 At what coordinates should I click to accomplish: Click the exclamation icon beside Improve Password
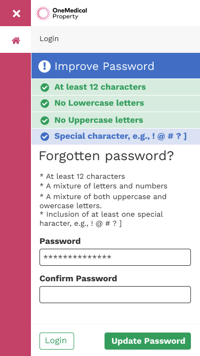pyautogui.click(x=44, y=66)
